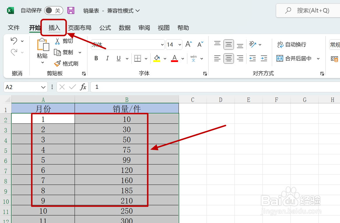This screenshot has height=223, width=340.
Task: Toggle underline formatting
Action: [x=119, y=58]
